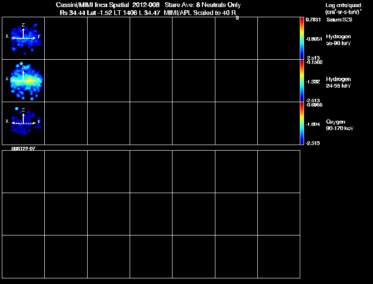The width and height of the screenshot is (373, 284).
Task: Click the -1.332 colorbar midpoint value
Action: (x=312, y=82)
